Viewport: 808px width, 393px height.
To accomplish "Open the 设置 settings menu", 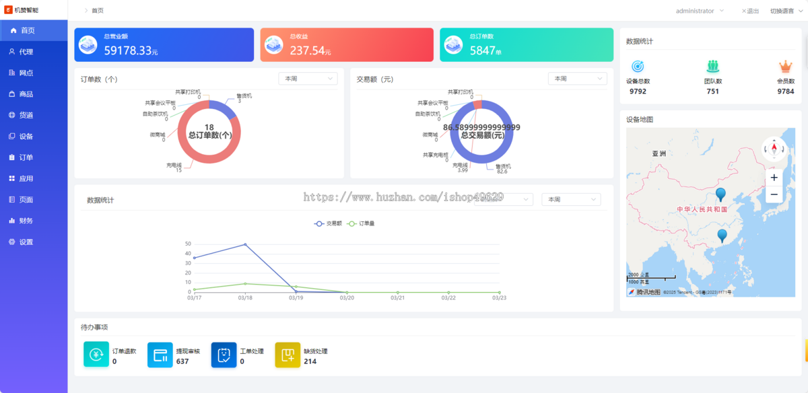I will pos(34,242).
